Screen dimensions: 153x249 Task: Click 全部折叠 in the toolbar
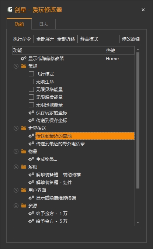[66, 39]
